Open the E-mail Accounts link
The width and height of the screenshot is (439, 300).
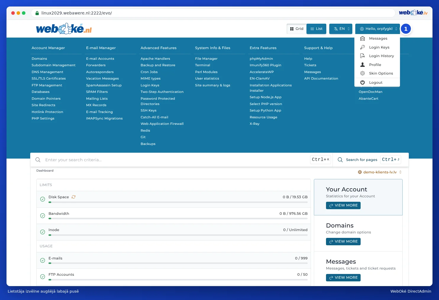point(100,59)
